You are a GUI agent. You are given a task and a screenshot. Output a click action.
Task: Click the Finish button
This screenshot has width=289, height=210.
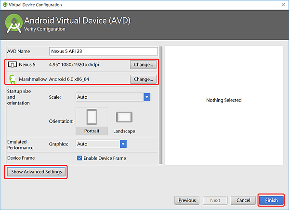[271, 200]
